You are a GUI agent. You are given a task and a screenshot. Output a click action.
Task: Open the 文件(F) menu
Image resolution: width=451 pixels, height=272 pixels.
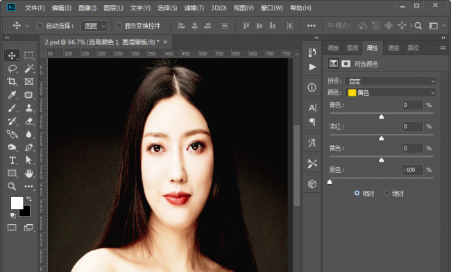[x=35, y=8]
